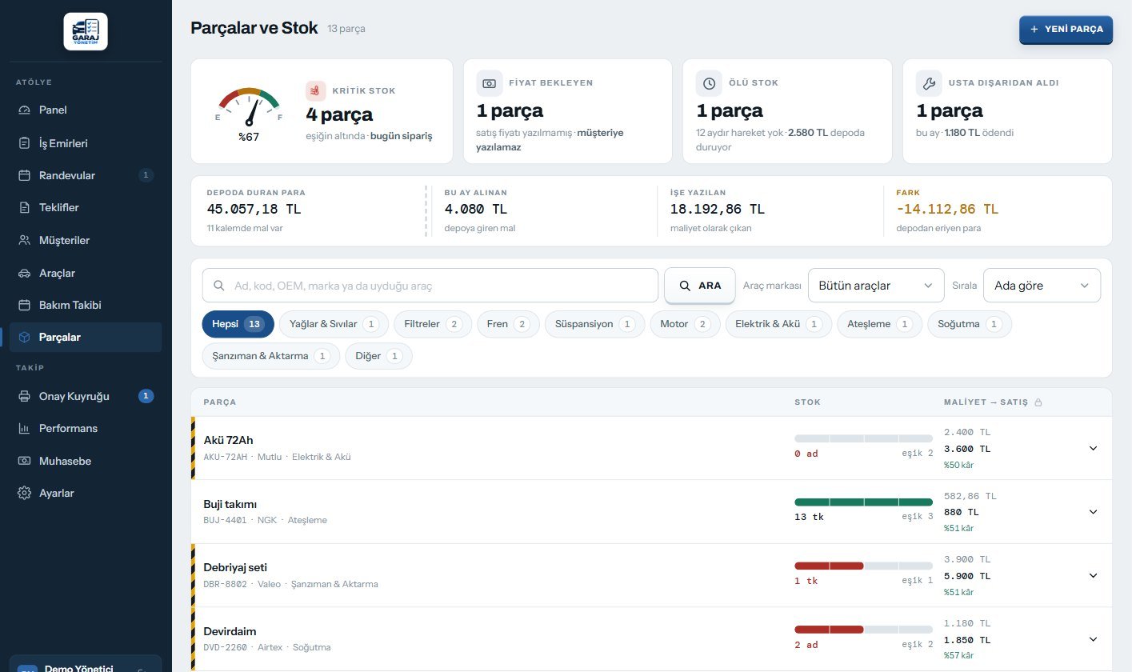Filter by Süspansiyon category
This screenshot has width=1132, height=672.
(594, 324)
